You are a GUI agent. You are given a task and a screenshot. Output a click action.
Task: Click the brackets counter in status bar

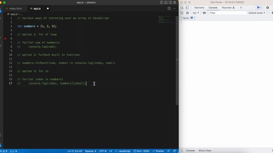14,151
